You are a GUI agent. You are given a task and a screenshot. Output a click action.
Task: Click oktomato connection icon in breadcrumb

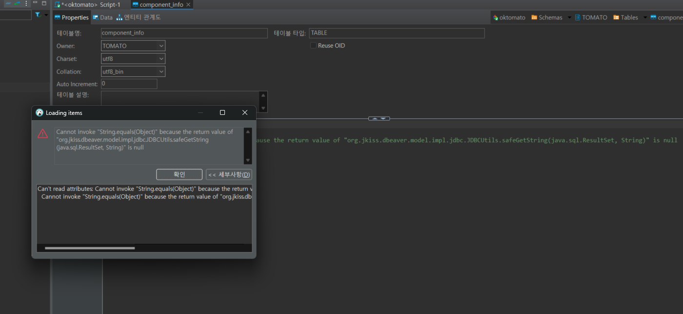496,18
